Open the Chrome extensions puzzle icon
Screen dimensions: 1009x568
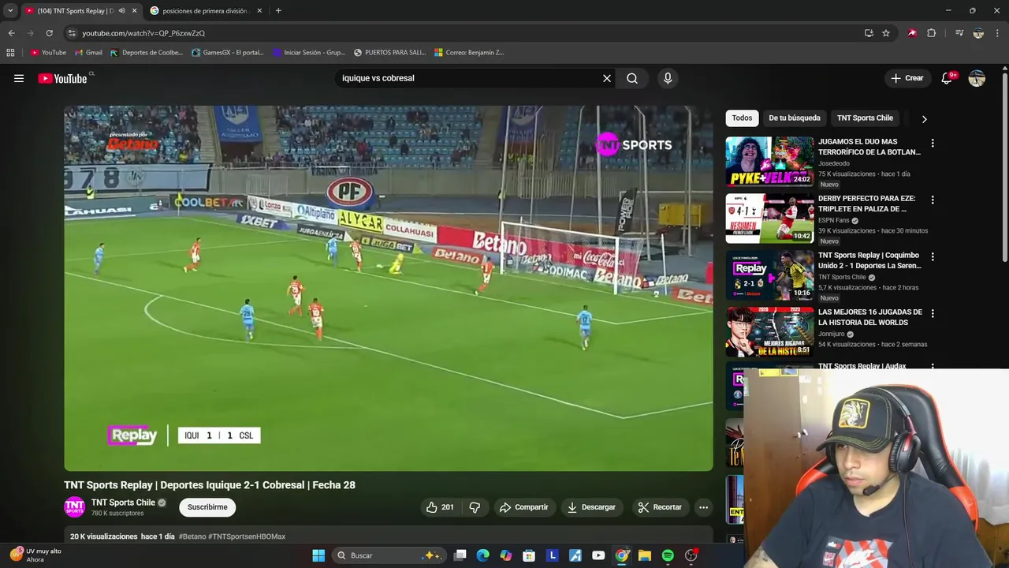(932, 33)
